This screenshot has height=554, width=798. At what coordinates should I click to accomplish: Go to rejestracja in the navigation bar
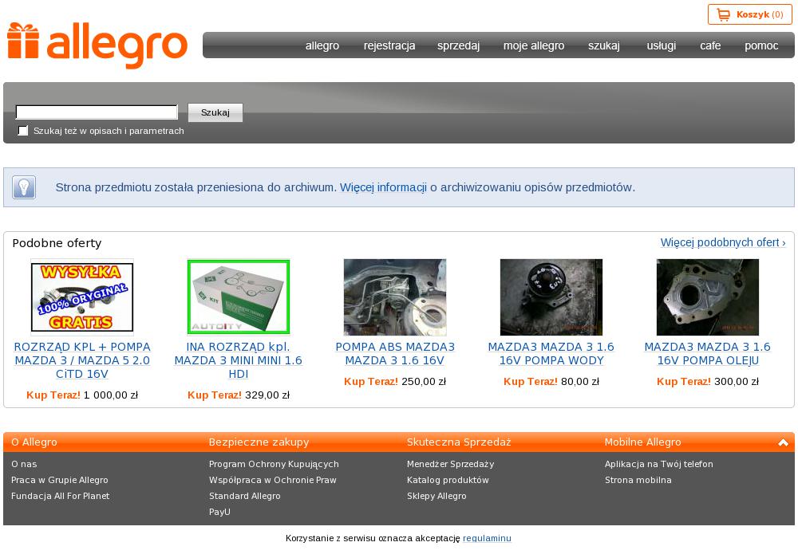tap(389, 45)
